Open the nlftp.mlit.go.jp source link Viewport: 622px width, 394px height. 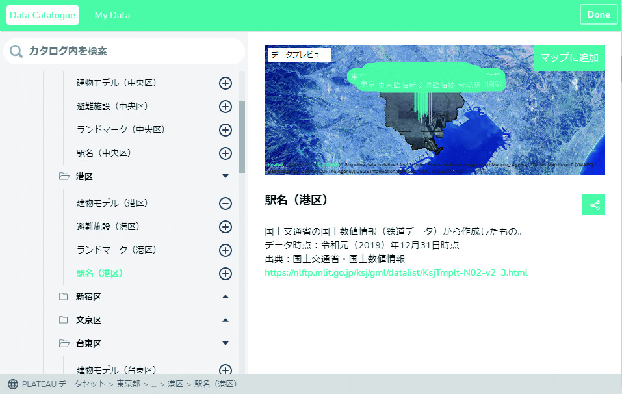click(x=396, y=273)
